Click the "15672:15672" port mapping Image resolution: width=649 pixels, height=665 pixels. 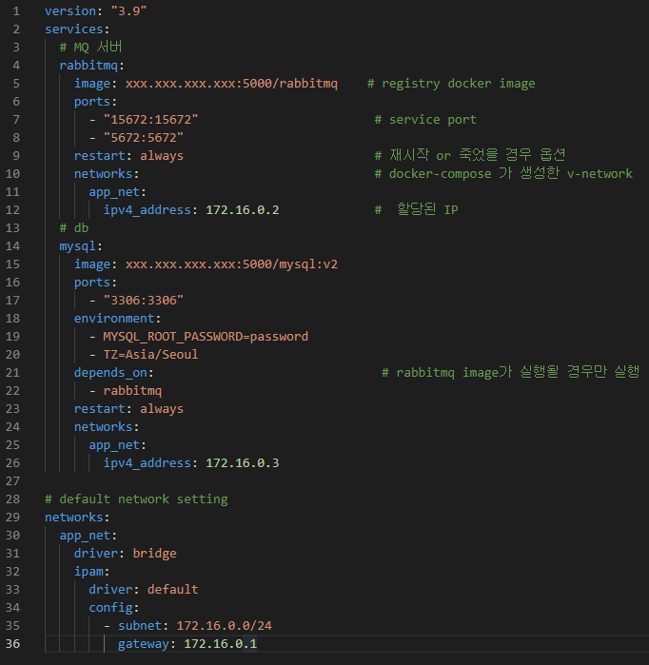pyautogui.click(x=150, y=120)
